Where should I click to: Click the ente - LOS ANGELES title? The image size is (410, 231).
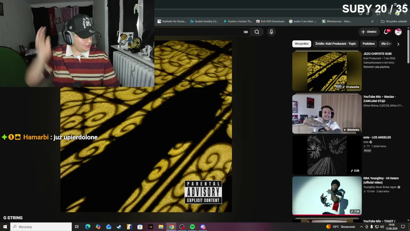click(x=377, y=137)
